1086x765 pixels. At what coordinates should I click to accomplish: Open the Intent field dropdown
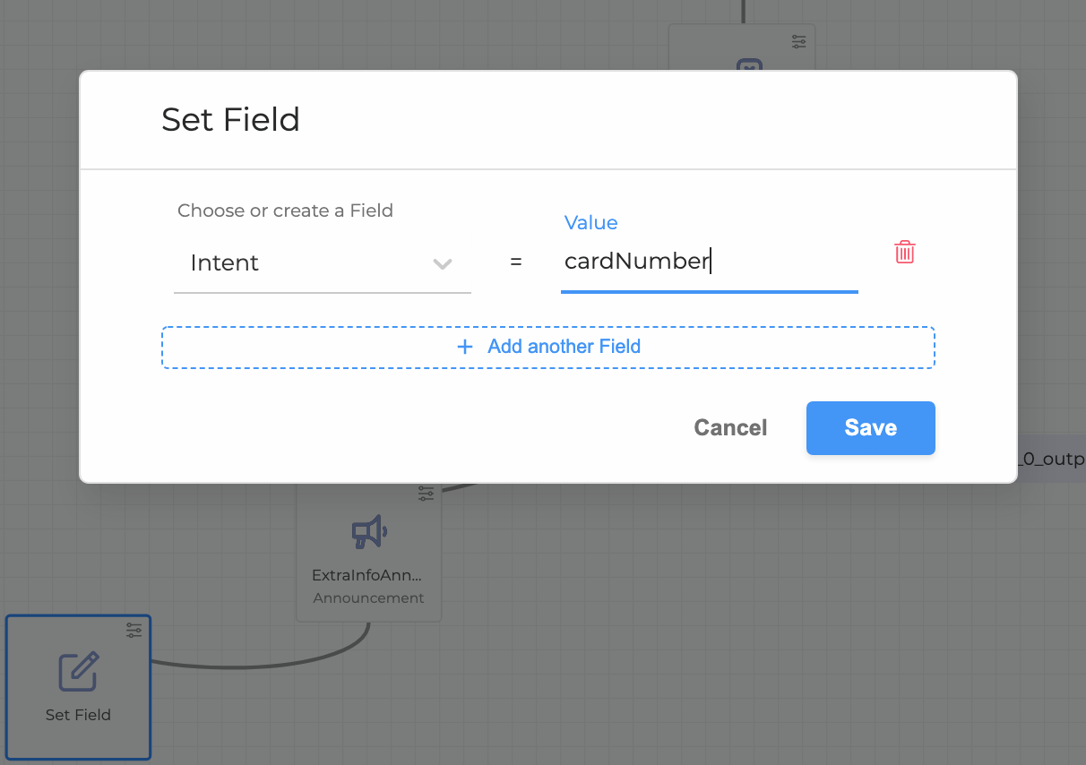(323, 262)
